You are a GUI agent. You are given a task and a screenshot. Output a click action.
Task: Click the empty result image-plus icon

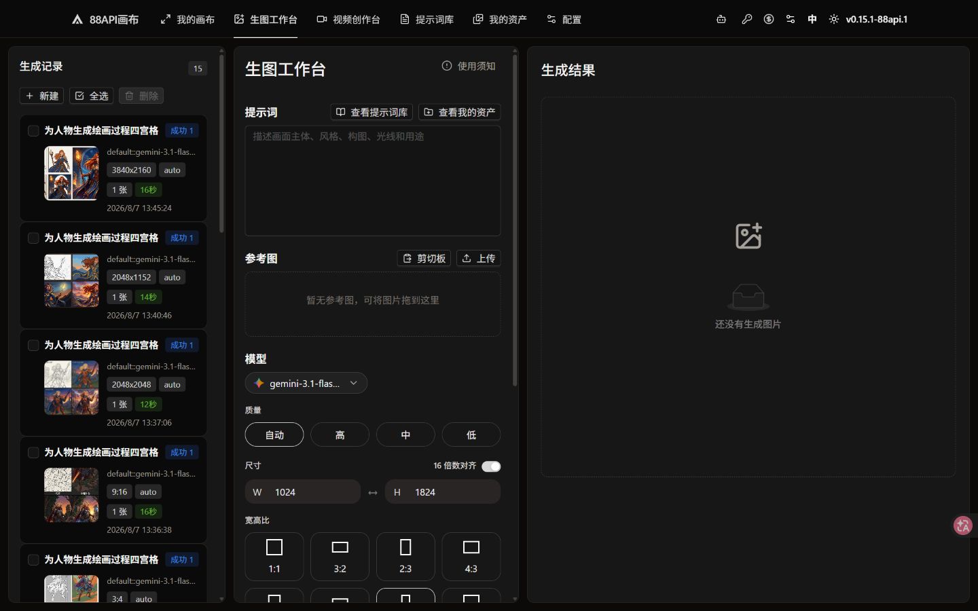point(748,236)
